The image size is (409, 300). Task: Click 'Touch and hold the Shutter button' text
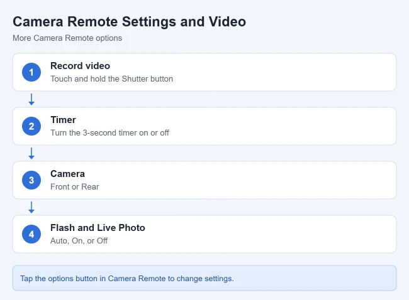[111, 79]
